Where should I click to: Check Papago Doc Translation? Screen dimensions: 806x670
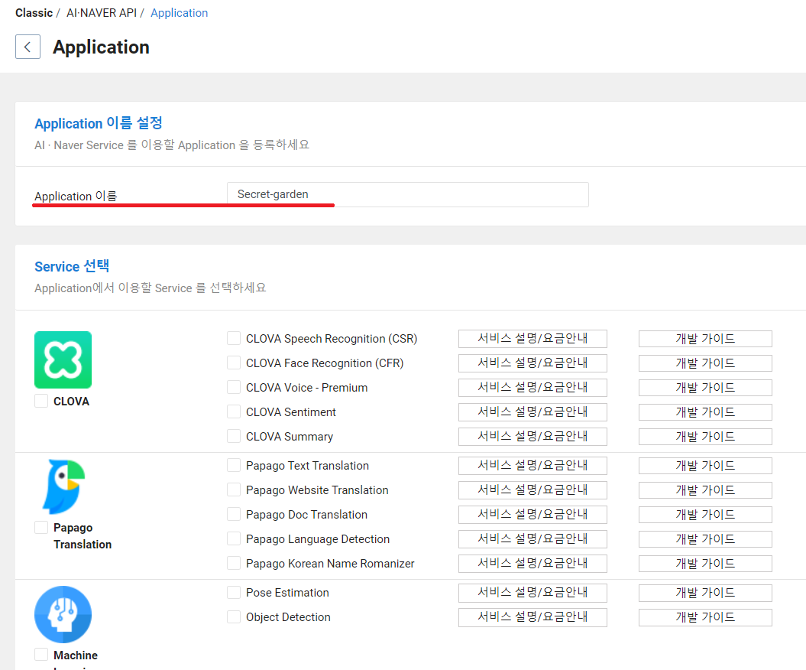(x=234, y=514)
